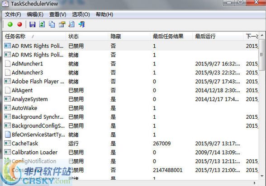Click the red disable task icon

[x=20, y=24]
